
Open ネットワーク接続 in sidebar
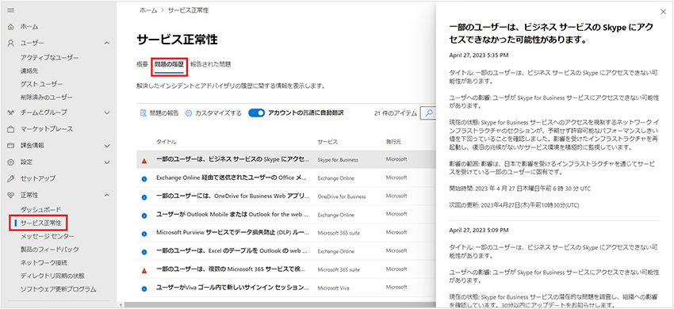44,262
